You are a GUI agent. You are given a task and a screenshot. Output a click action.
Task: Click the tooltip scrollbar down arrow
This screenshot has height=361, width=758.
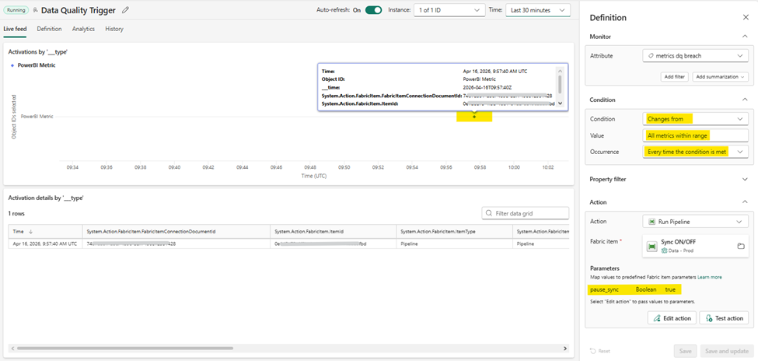click(x=561, y=103)
